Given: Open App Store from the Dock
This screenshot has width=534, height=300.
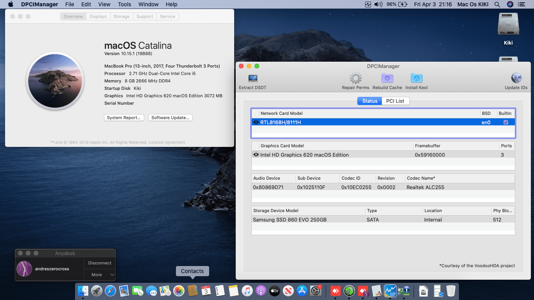Looking at the screenshot, I should 302,291.
